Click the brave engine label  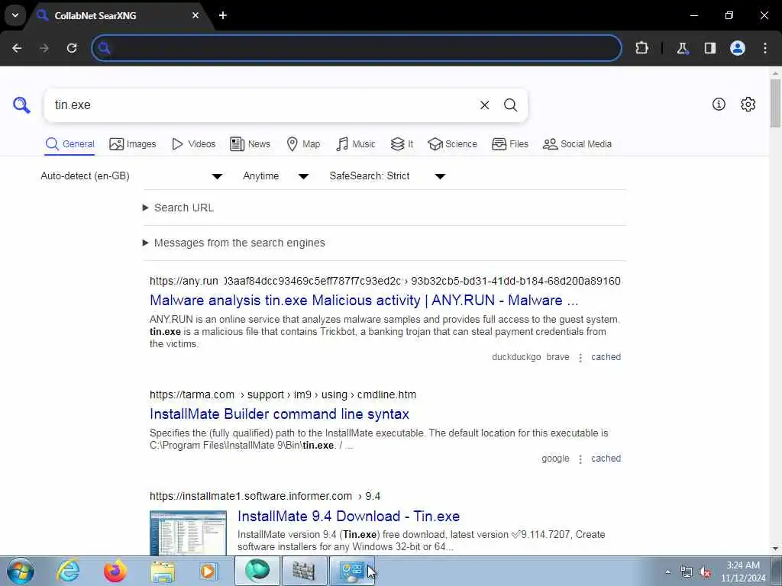[557, 357]
